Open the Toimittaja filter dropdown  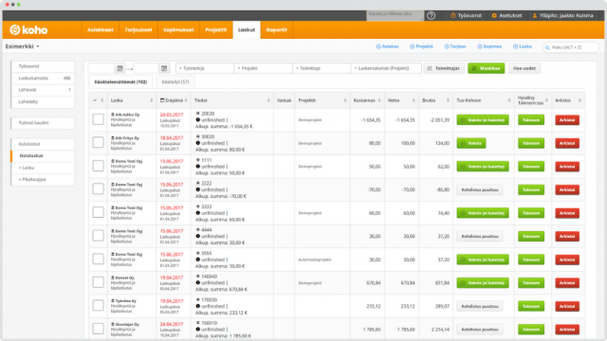[x=322, y=68]
